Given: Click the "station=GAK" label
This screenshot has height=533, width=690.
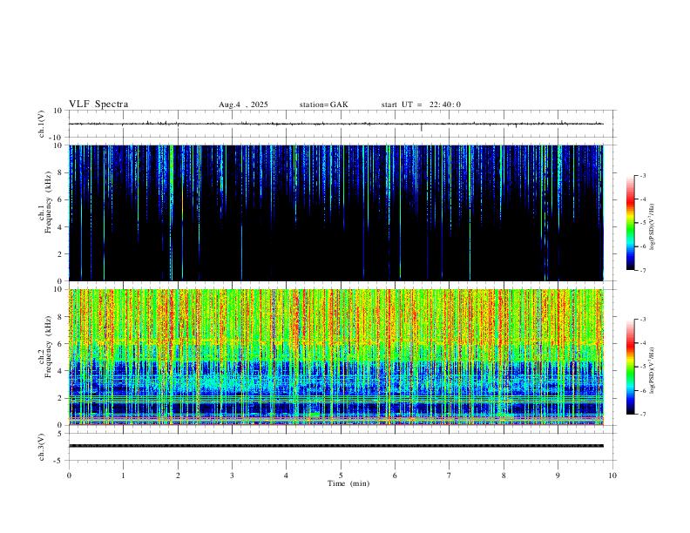Looking at the screenshot, I should [x=323, y=105].
